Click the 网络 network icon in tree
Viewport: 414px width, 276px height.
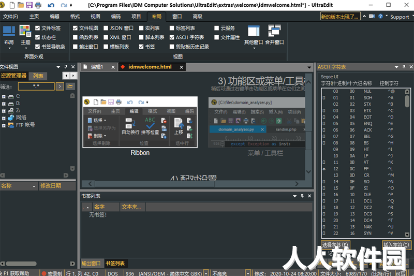tap(11, 118)
